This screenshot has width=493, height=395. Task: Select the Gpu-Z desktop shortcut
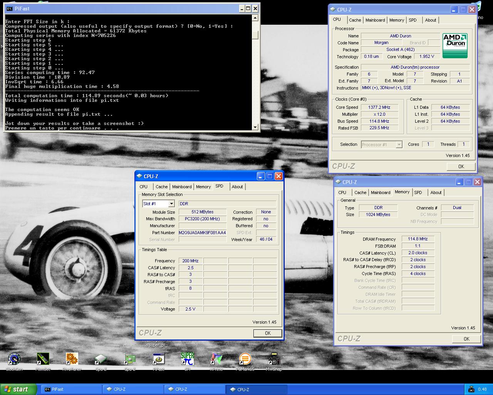point(129,359)
